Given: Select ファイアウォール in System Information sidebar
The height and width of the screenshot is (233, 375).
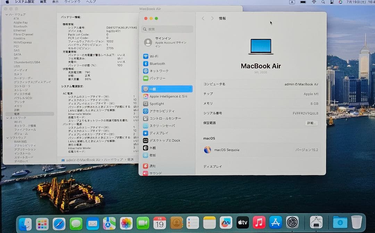Looking at the screenshot, I should pyautogui.click(x=25, y=130).
